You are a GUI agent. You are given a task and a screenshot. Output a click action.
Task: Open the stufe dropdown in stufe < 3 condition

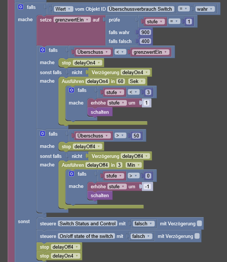(x=114, y=92)
